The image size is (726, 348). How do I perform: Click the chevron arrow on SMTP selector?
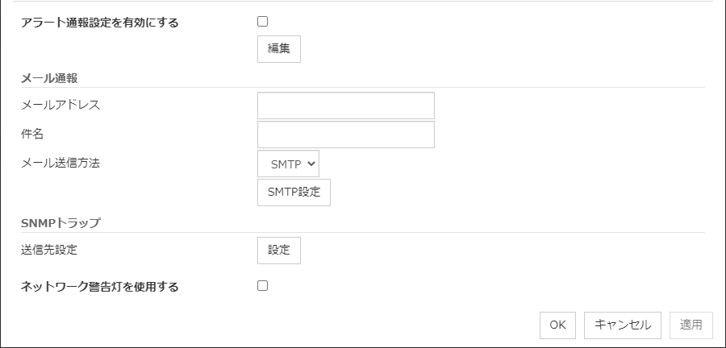311,164
